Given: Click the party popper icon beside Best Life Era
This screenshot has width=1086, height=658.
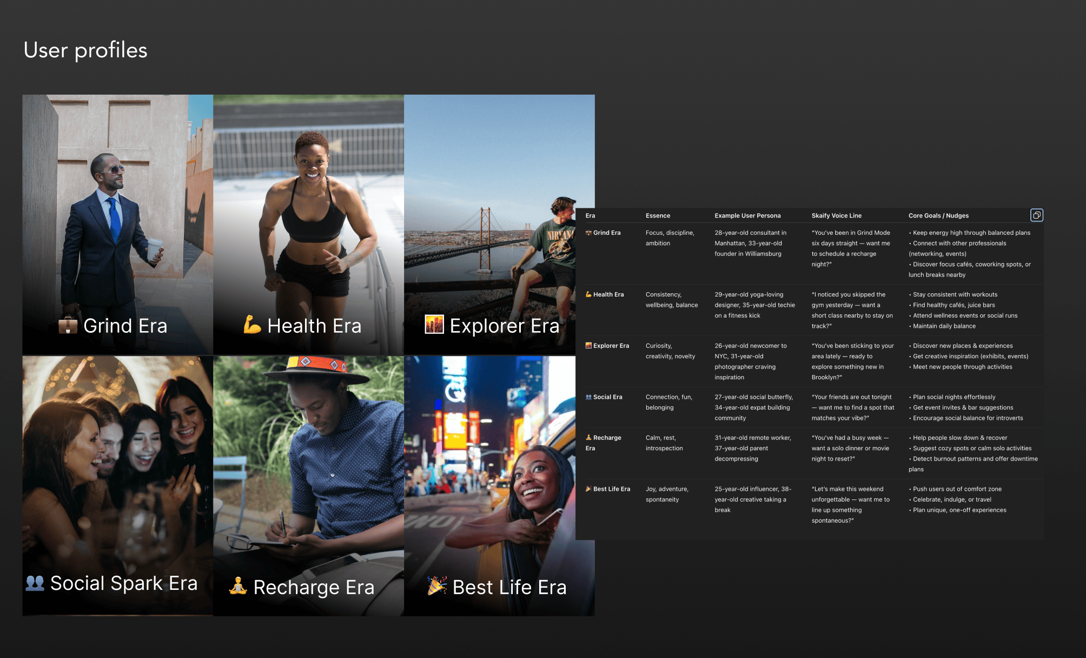Looking at the screenshot, I should (x=588, y=489).
